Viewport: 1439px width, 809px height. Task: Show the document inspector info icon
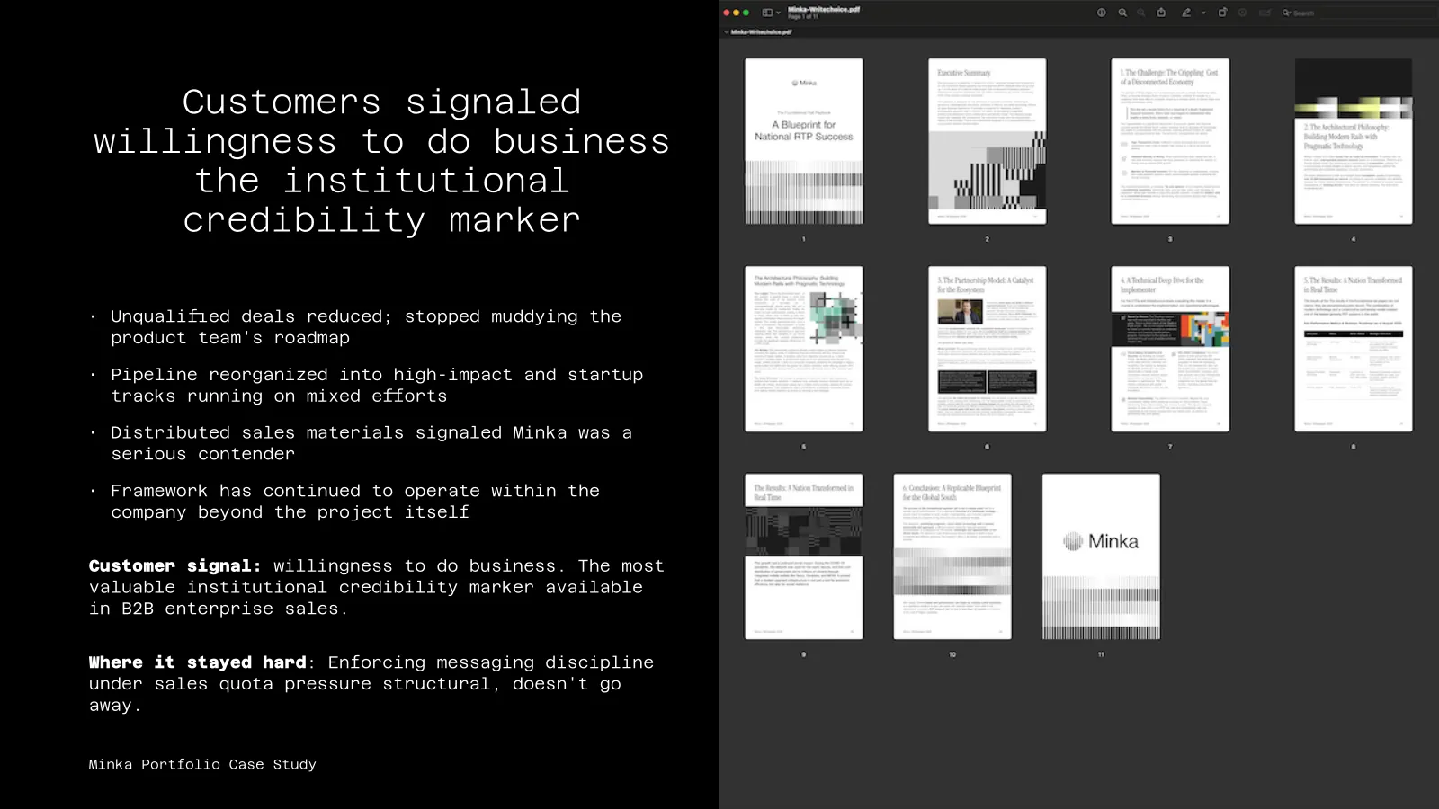click(x=1101, y=13)
